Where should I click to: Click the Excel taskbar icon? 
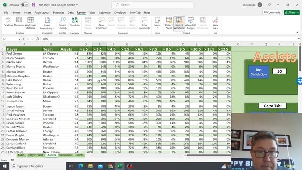tap(120, 166)
